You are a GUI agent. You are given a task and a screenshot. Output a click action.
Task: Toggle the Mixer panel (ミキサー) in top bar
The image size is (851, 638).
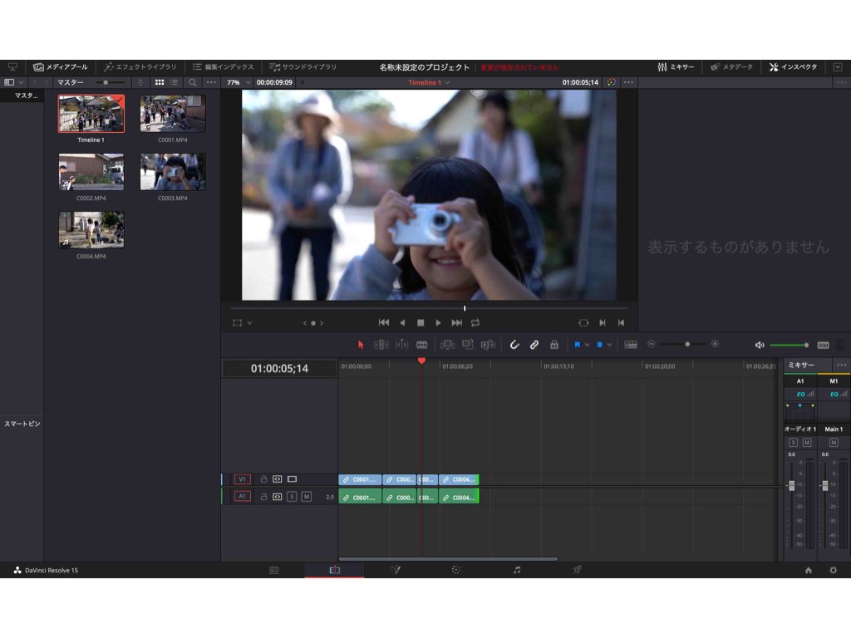pos(676,66)
